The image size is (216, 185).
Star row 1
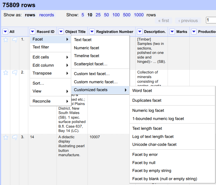[x=6, y=40]
